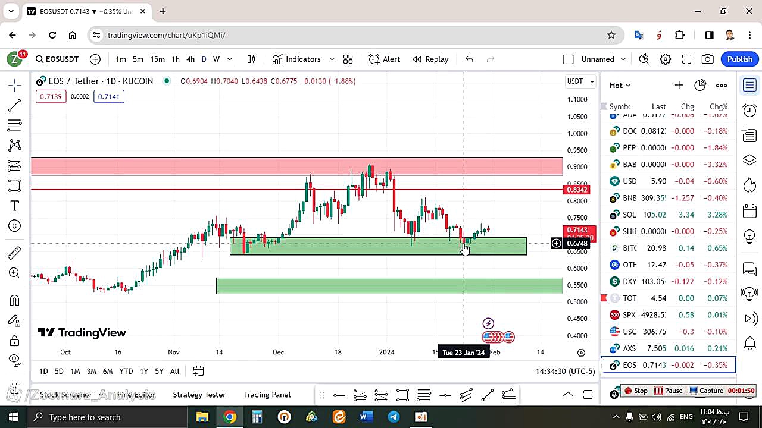Select the SOL row in watchlist
762x428 pixels.
pyautogui.click(x=669, y=215)
